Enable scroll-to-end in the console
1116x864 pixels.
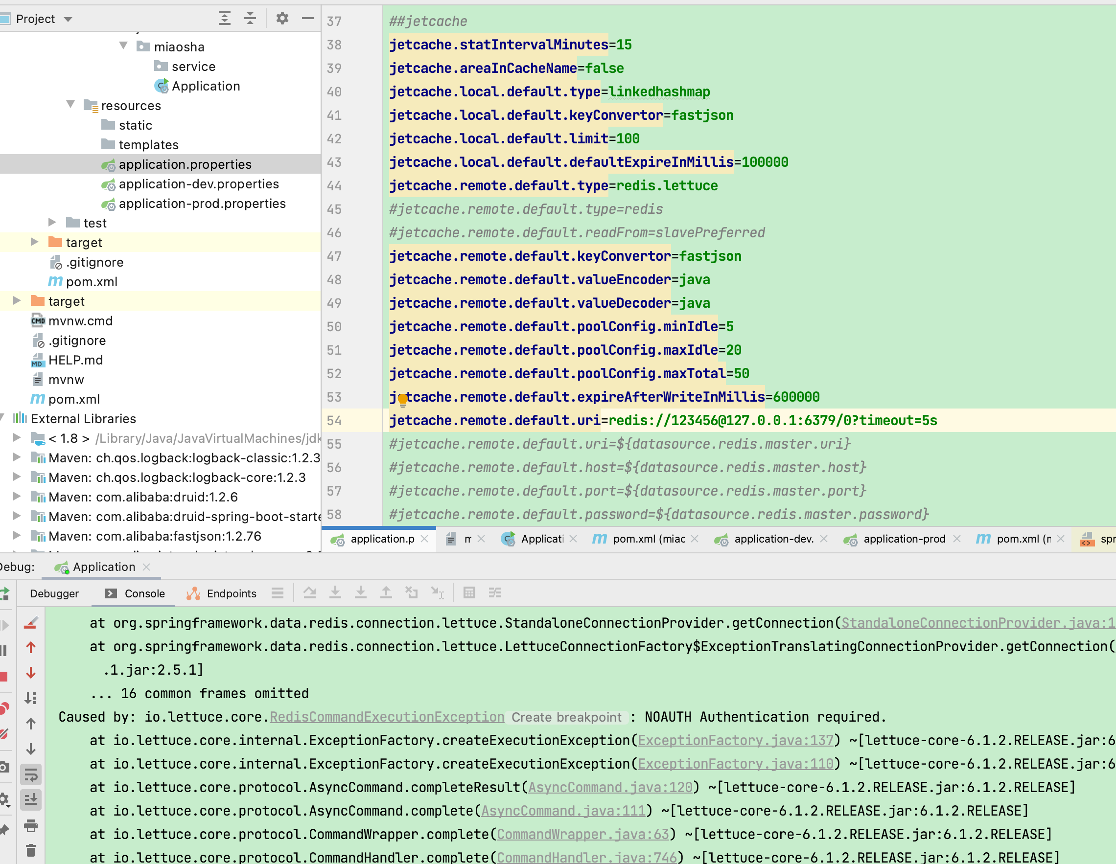click(x=31, y=799)
